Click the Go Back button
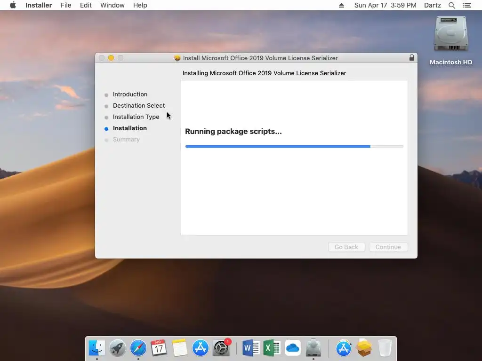 pyautogui.click(x=346, y=247)
